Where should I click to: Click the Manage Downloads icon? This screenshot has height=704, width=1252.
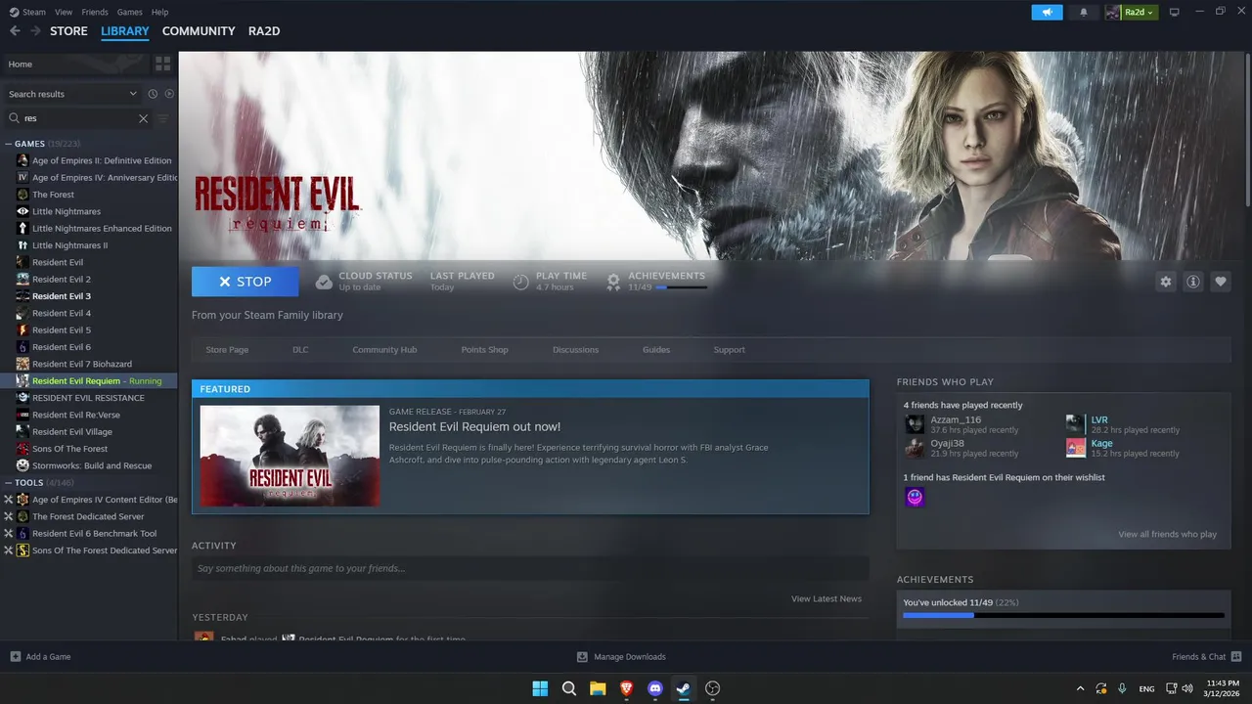coord(582,656)
